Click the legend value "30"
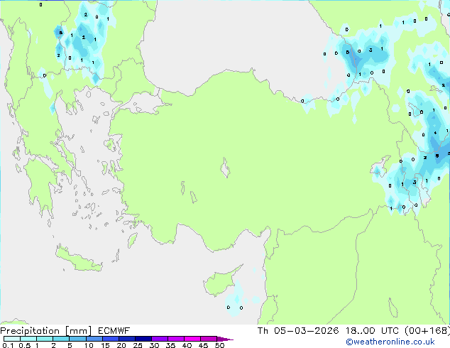 (154, 345)
